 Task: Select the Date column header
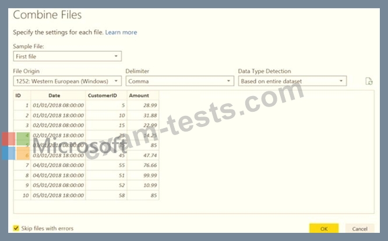point(58,95)
